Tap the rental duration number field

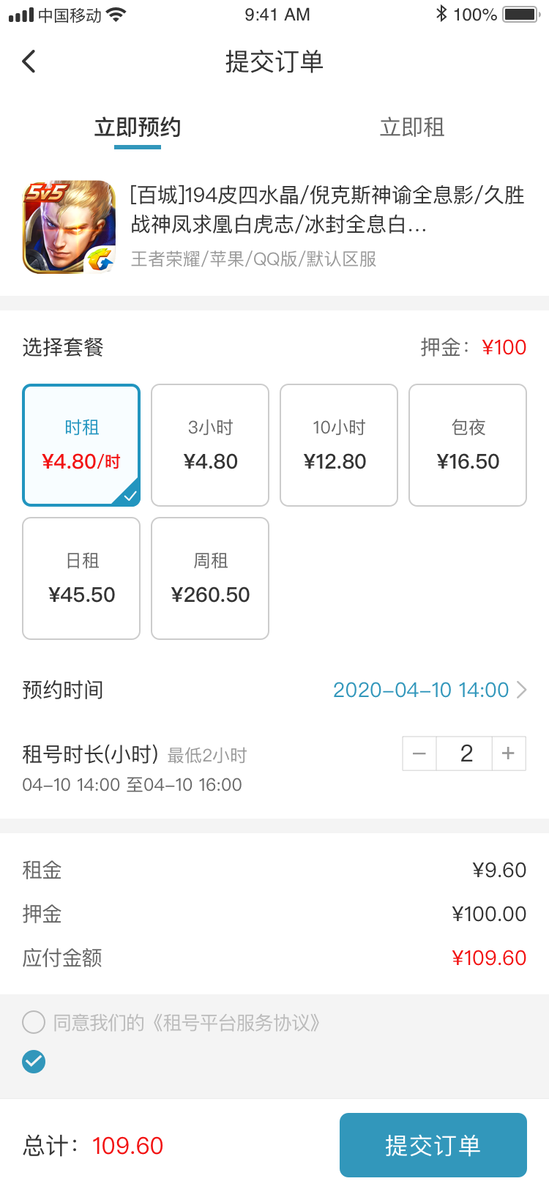click(x=466, y=753)
